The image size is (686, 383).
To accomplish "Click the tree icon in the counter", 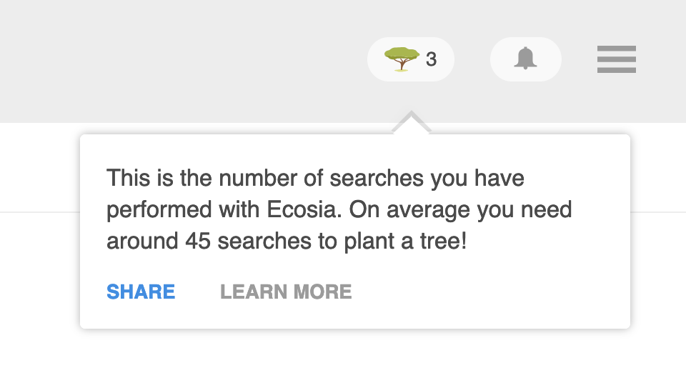I will 402,59.
